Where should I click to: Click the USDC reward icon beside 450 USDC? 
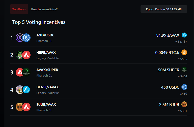tap(184, 87)
